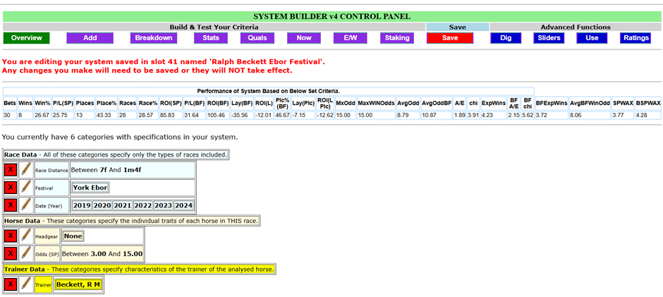Edit the Odds (SP) criterion pencil icon

point(25,254)
